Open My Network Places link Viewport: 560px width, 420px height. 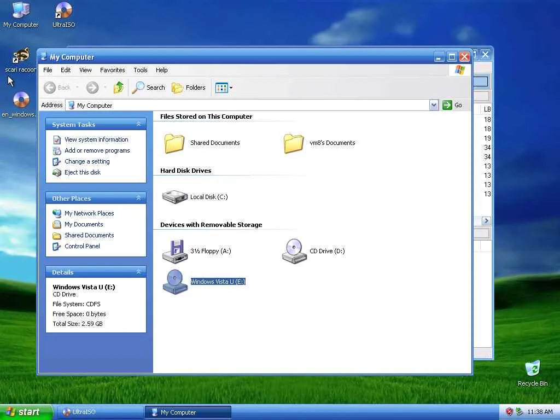89,214
